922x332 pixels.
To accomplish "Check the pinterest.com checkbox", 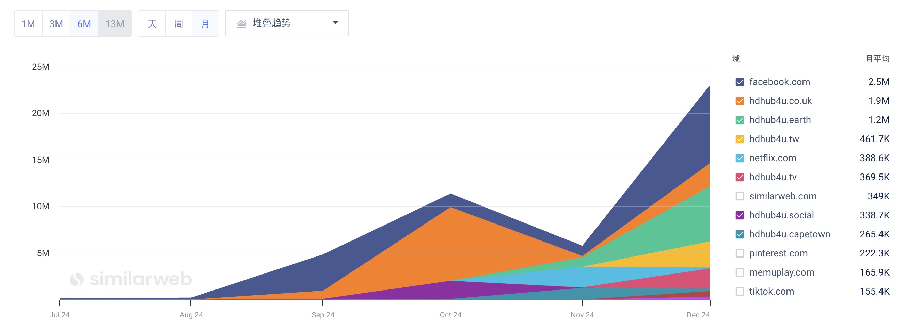I will pyautogui.click(x=740, y=253).
